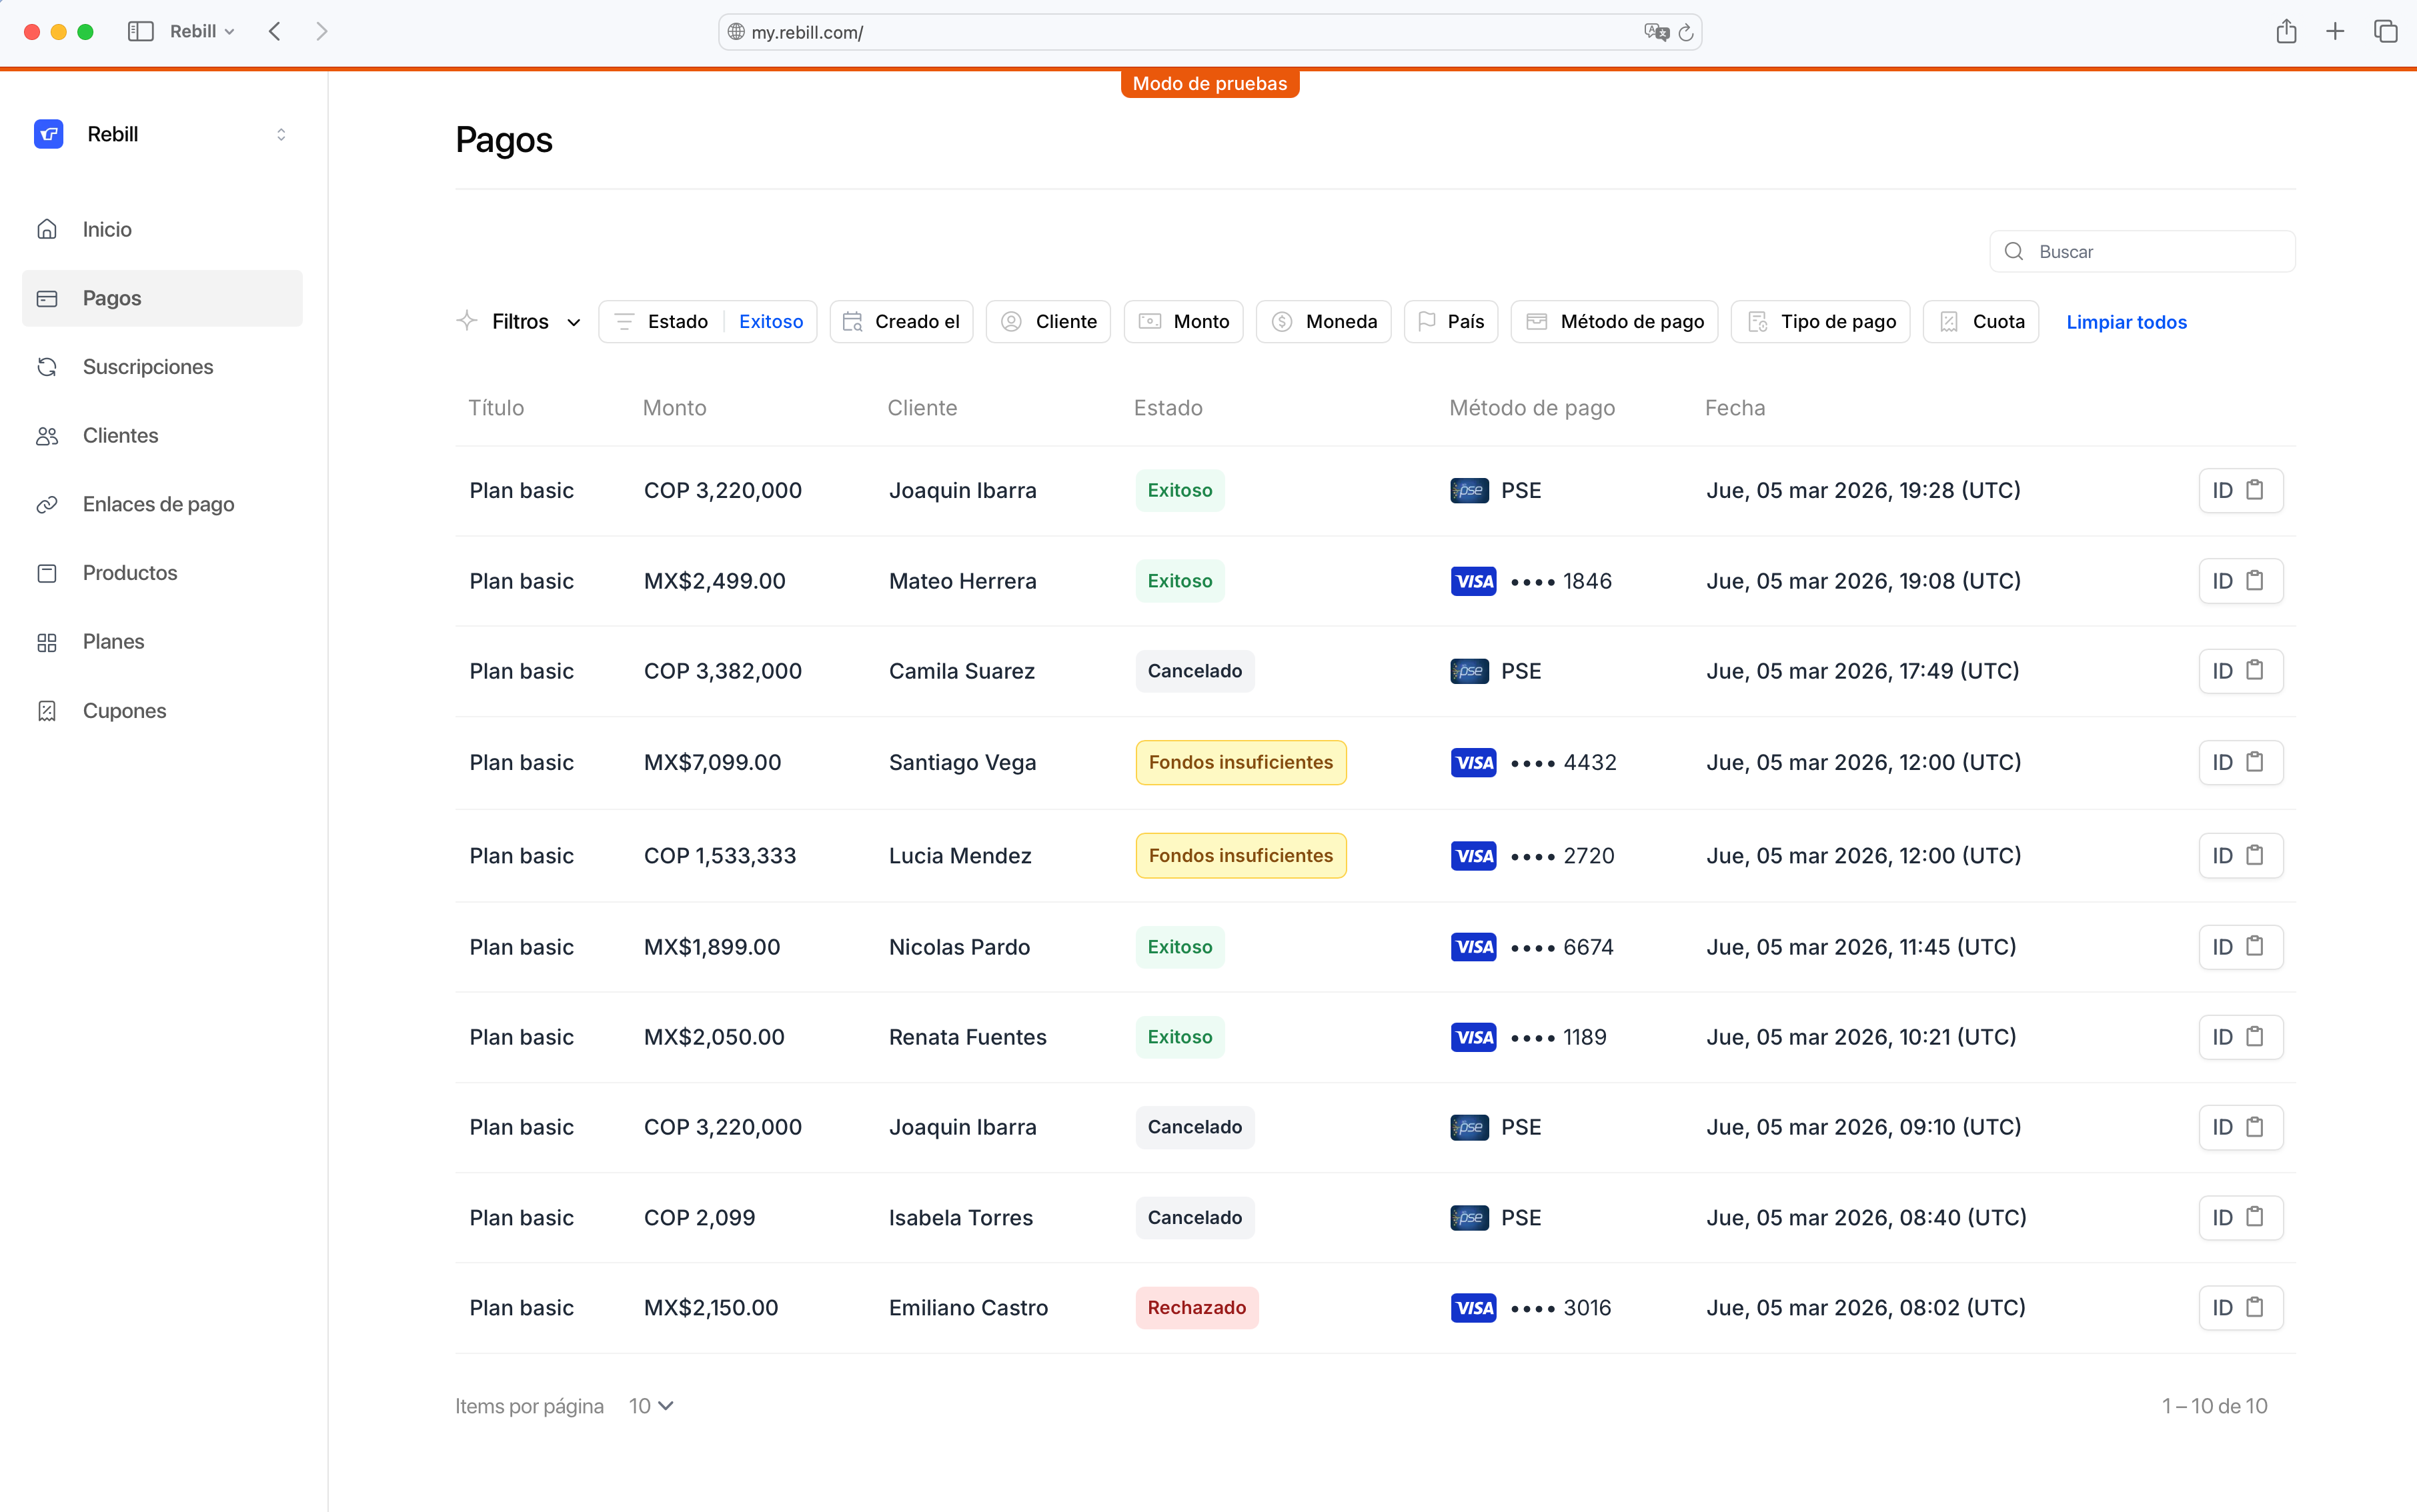
Task: Open the Método de pago filter
Action: (x=1614, y=322)
